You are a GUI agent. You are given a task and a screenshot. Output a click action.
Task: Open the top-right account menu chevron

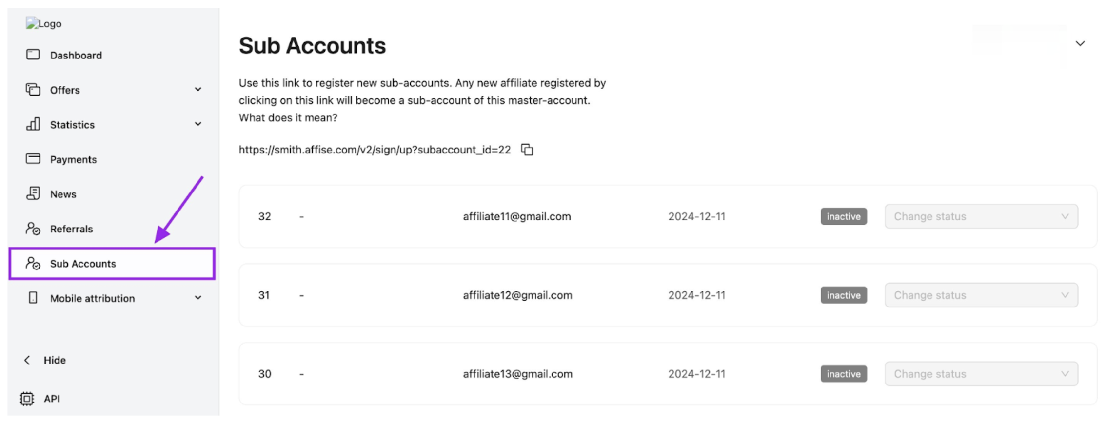pyautogui.click(x=1080, y=44)
